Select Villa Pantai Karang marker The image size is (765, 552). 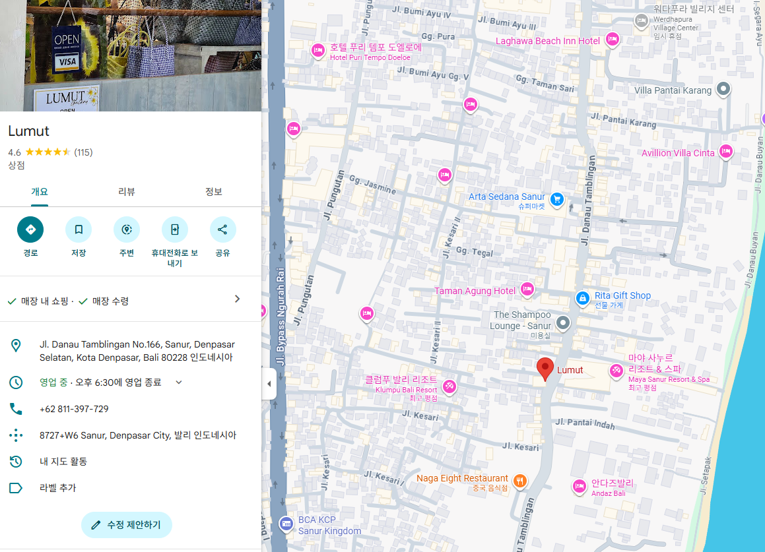pos(723,89)
